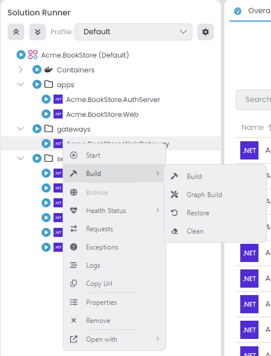This screenshot has height=356, width=271.
Task: Click the expand all double-chevron-down button
Action: [x=38, y=32]
